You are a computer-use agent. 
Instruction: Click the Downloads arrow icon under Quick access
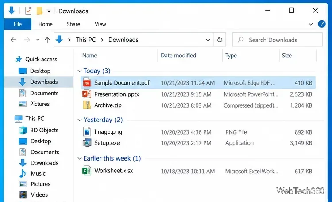coord(23,82)
